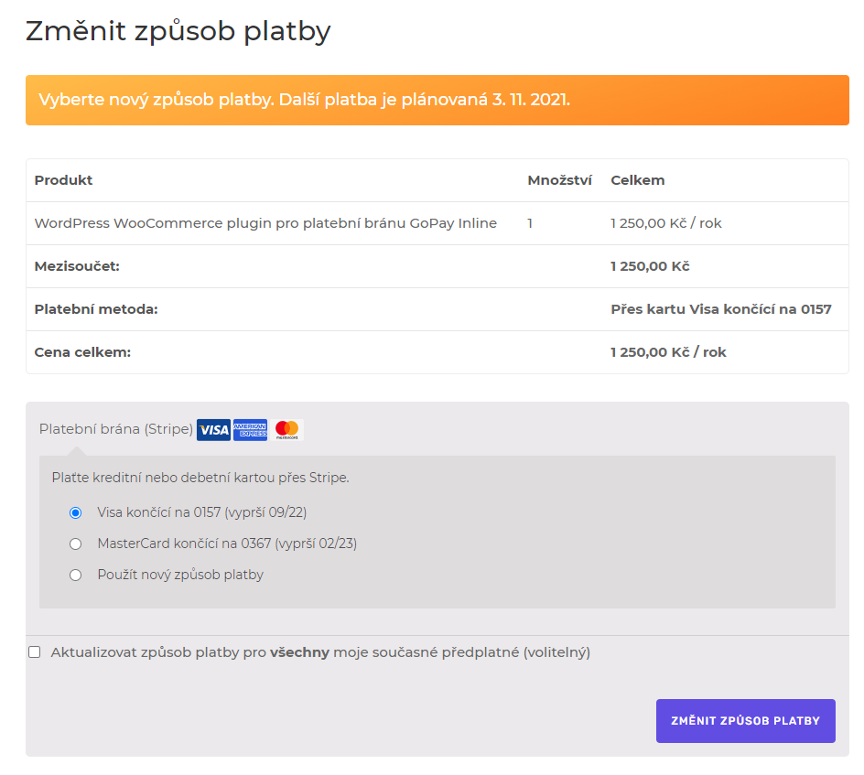
Task: Select Visa ending 0157 radio button
Action: 75,512
